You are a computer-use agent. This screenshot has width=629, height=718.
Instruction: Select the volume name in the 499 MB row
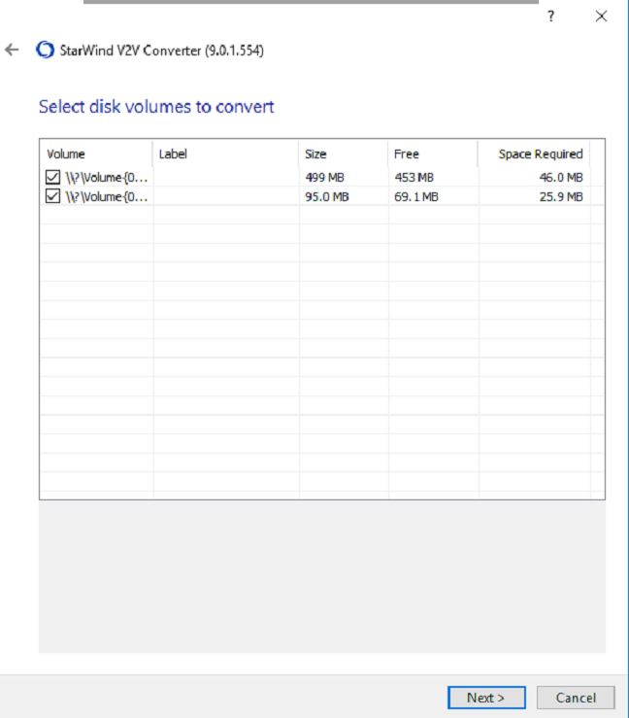click(107, 177)
